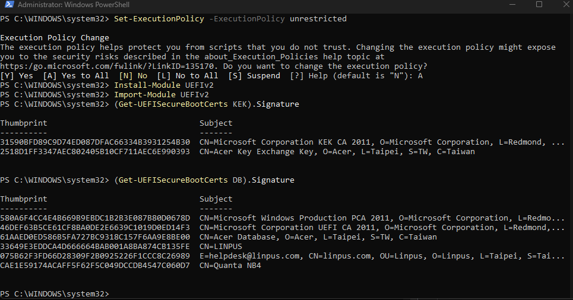The height and width of the screenshot is (300, 573).
Task: Click the '[Y] Yes' prompt option
Action: coord(17,75)
